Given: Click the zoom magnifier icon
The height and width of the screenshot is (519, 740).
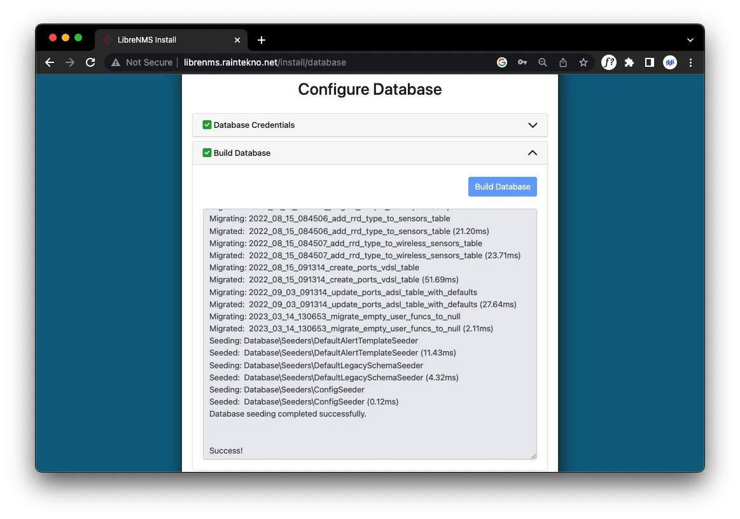Looking at the screenshot, I should click(x=543, y=62).
